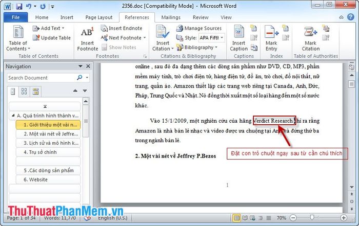The height and width of the screenshot is (226, 359).
Task: Click the search magnifier in Navigation pane
Action: coord(79,78)
